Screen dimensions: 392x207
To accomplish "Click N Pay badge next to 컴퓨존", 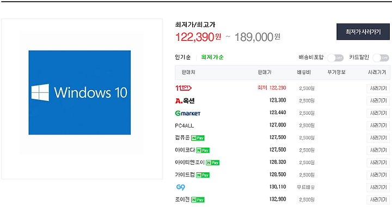I will click(x=198, y=138).
